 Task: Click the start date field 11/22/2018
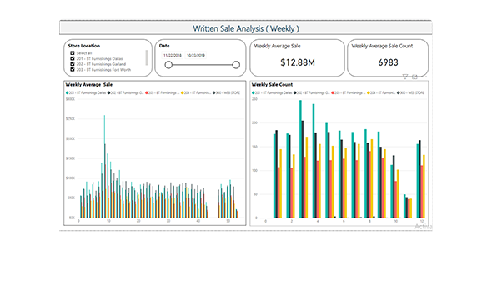point(173,56)
